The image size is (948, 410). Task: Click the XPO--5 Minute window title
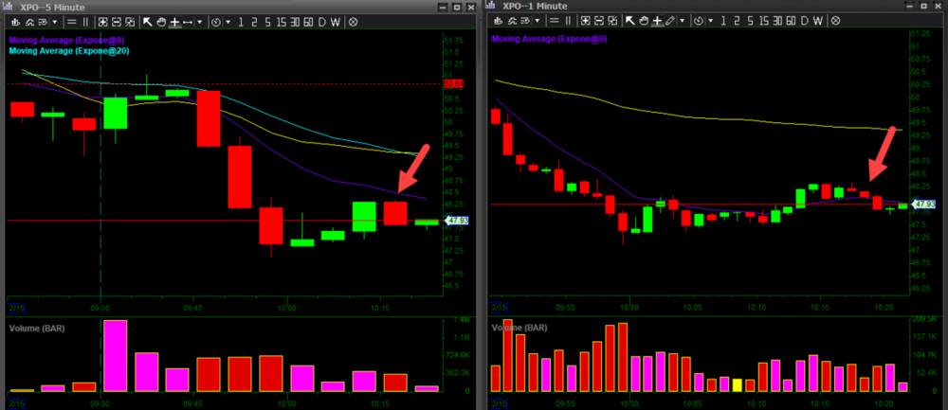54,7
